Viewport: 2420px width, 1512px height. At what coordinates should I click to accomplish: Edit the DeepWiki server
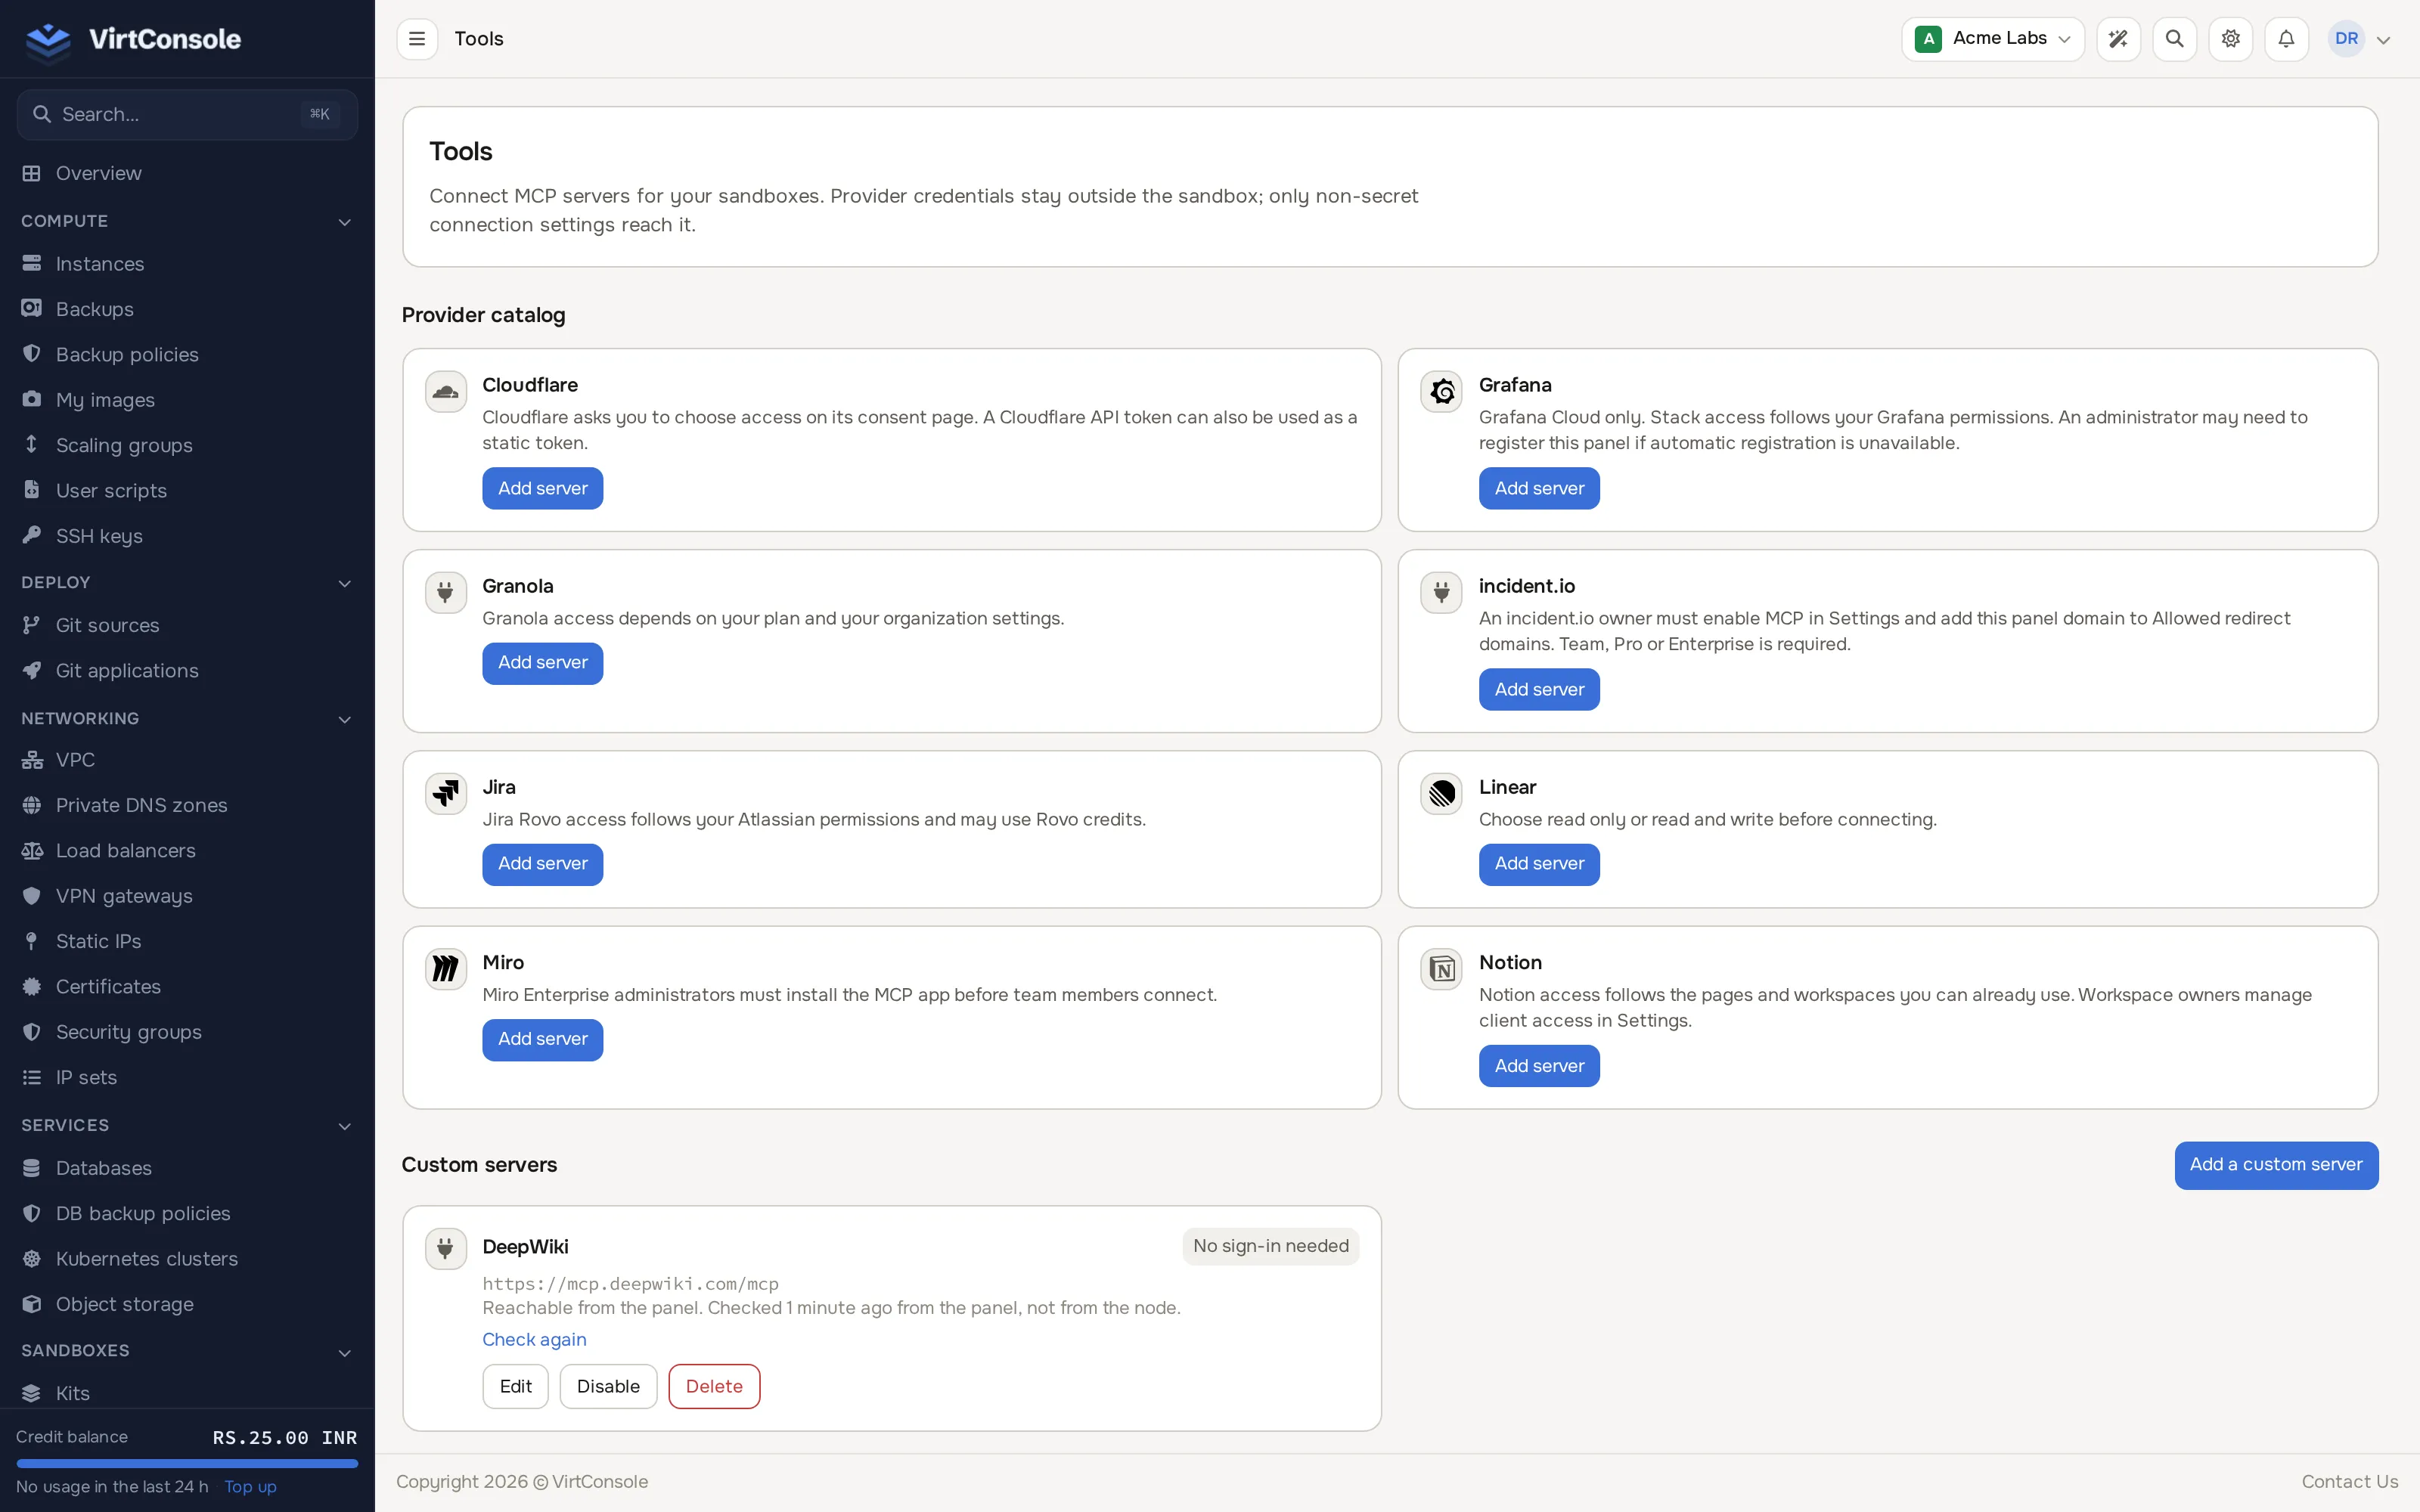[515, 1386]
